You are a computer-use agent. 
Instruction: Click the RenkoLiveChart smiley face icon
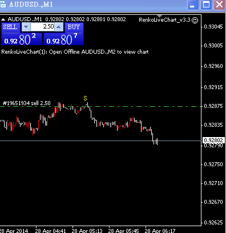point(195,20)
